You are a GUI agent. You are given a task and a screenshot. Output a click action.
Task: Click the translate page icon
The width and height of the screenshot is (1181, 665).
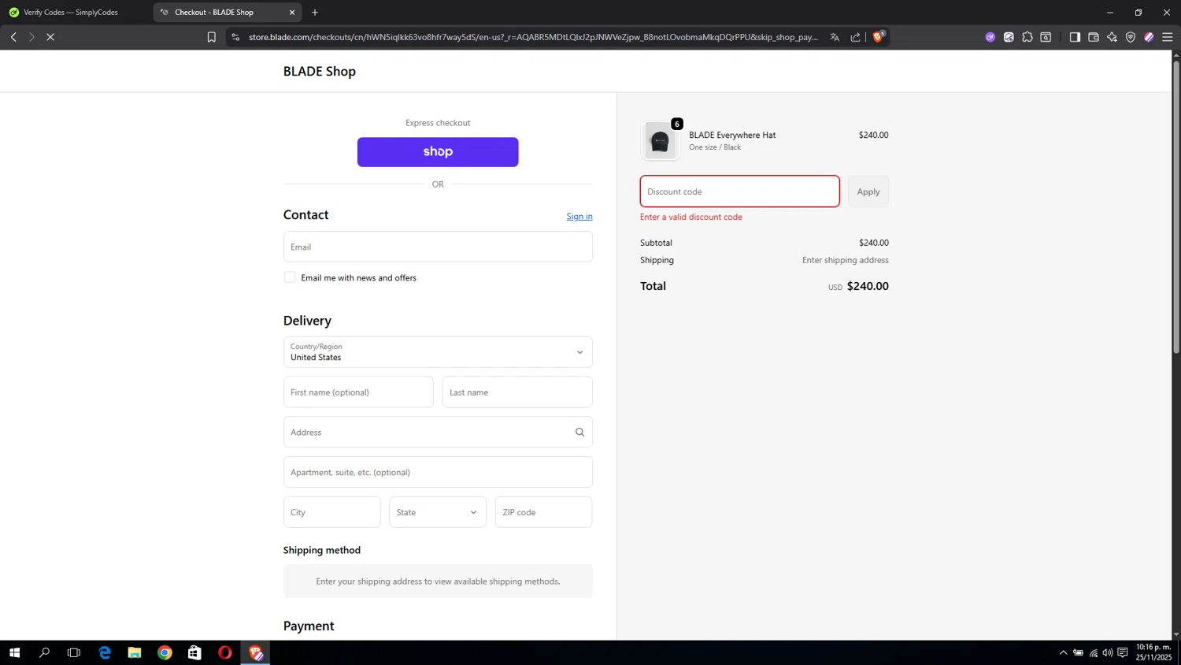click(835, 37)
